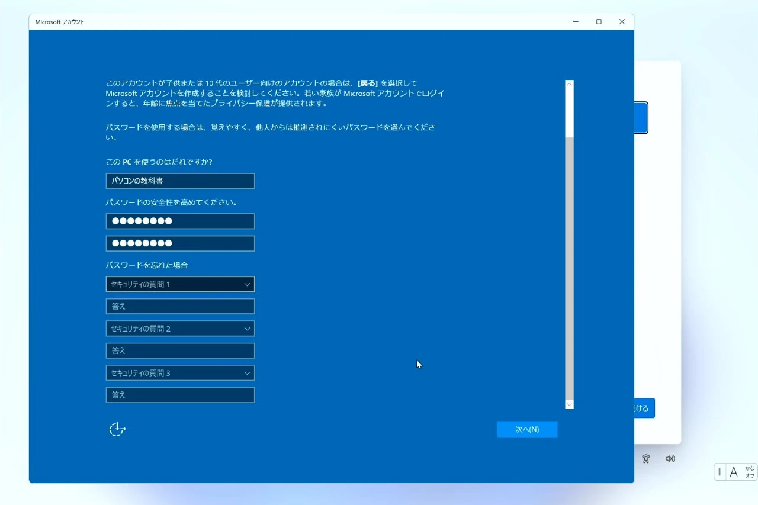758x505 pixels.
Task: Toggle the かな オフ kana input switch
Action: [x=750, y=472]
